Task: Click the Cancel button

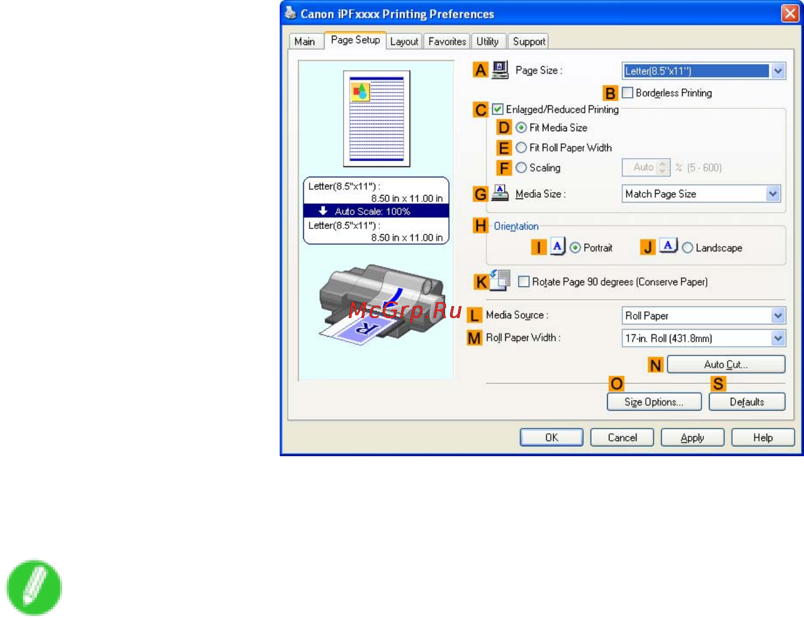Action: 622,438
